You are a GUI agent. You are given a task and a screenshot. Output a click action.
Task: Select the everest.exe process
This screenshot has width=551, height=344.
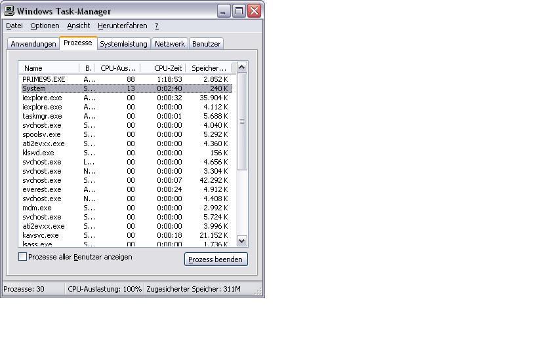127,189
